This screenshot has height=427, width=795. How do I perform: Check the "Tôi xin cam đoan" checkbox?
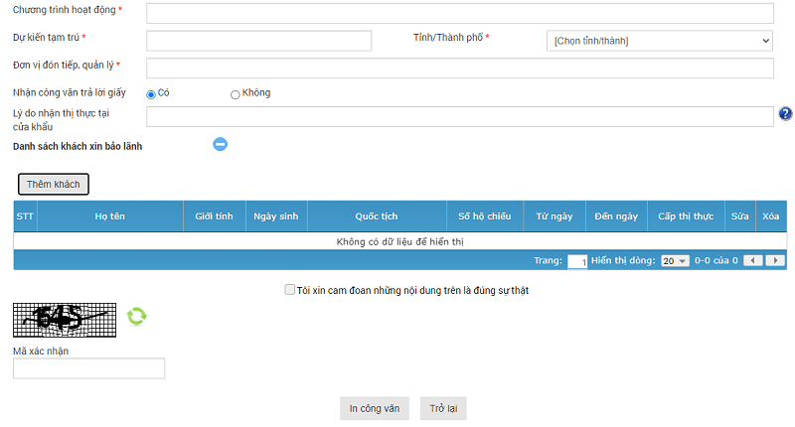(289, 290)
